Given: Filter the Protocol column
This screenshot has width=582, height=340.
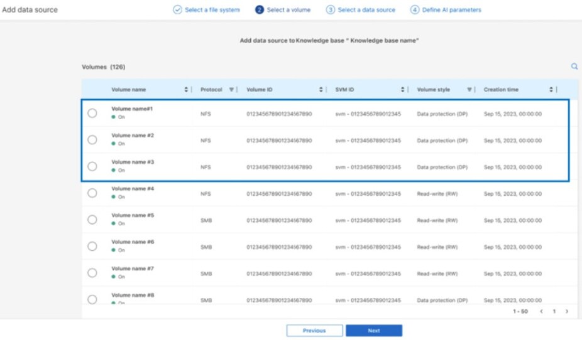Looking at the screenshot, I should 231,90.
